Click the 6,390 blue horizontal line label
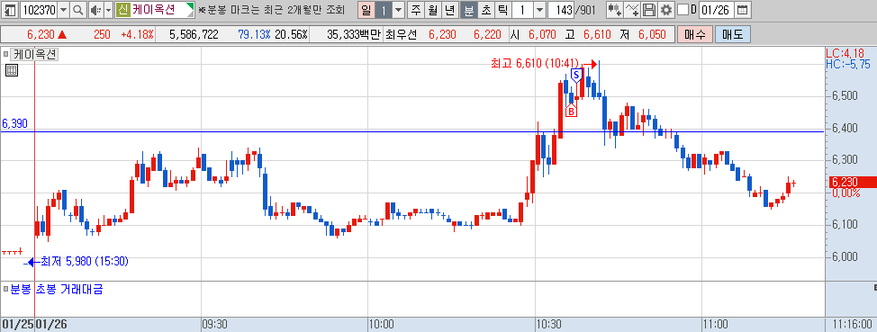 [x=14, y=123]
